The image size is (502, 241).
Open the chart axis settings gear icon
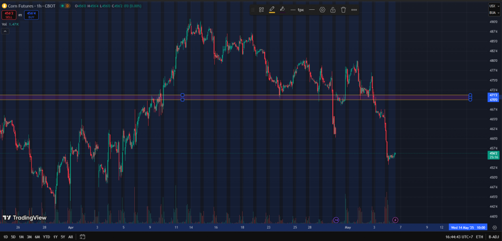(x=494, y=228)
